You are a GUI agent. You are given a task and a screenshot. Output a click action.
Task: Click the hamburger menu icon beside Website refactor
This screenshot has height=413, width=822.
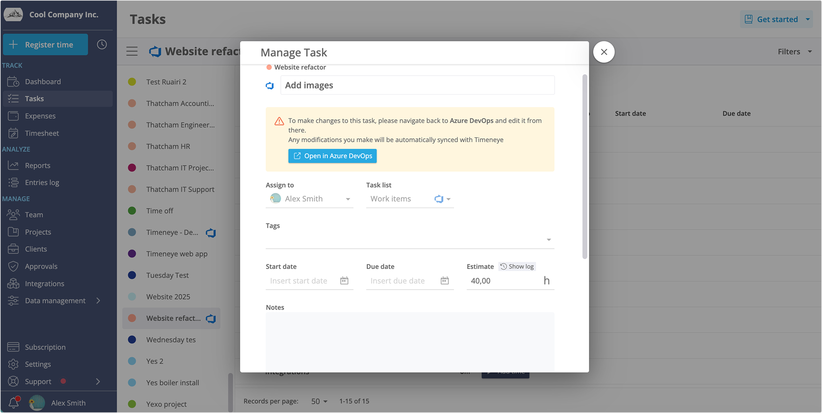(x=132, y=51)
